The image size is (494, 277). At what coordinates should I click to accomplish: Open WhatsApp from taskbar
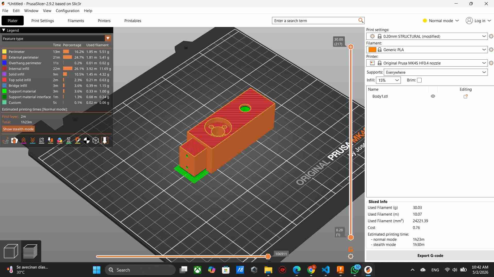(355, 270)
